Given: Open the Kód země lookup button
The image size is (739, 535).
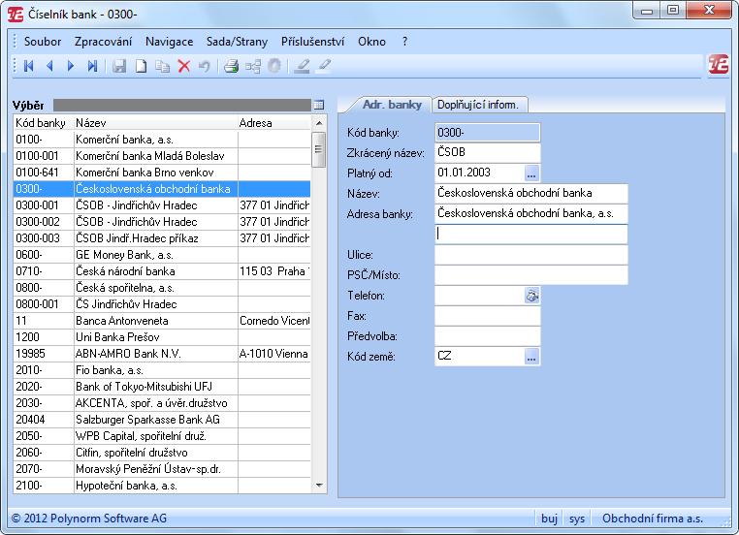Looking at the screenshot, I should [x=531, y=357].
